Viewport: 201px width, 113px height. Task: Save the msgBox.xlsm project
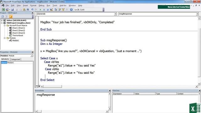coord(12,10)
